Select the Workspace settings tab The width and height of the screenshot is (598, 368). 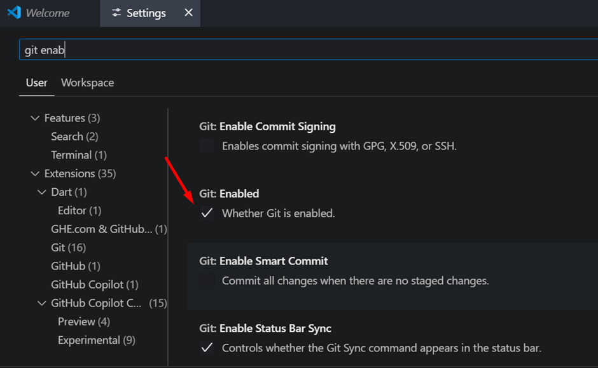pos(87,83)
